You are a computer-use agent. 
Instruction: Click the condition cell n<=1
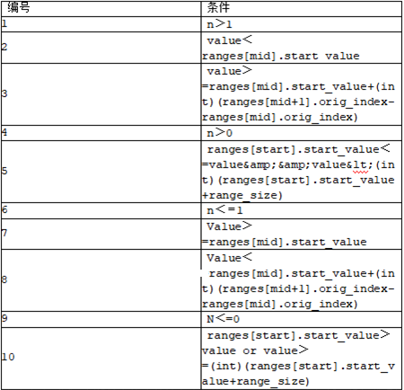(302, 210)
